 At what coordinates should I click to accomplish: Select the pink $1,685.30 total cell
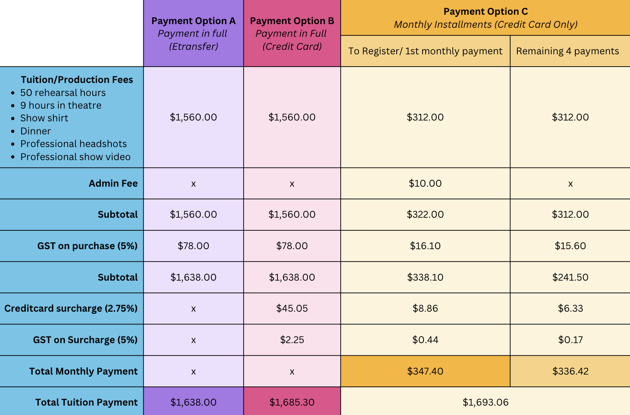point(292,401)
